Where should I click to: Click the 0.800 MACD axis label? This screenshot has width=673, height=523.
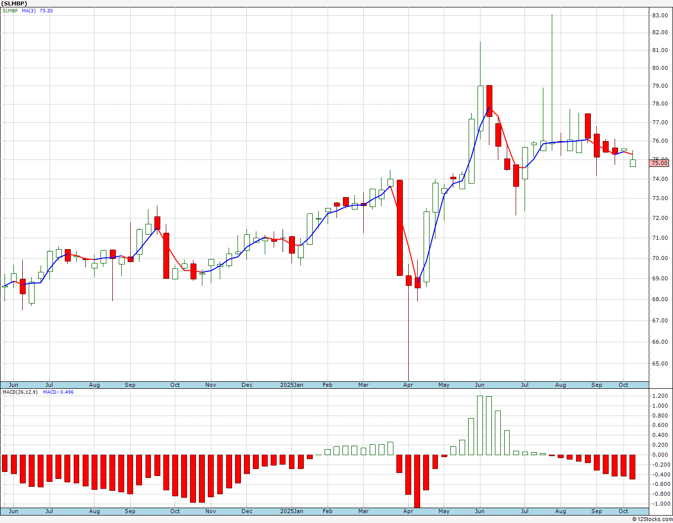pyautogui.click(x=660, y=416)
